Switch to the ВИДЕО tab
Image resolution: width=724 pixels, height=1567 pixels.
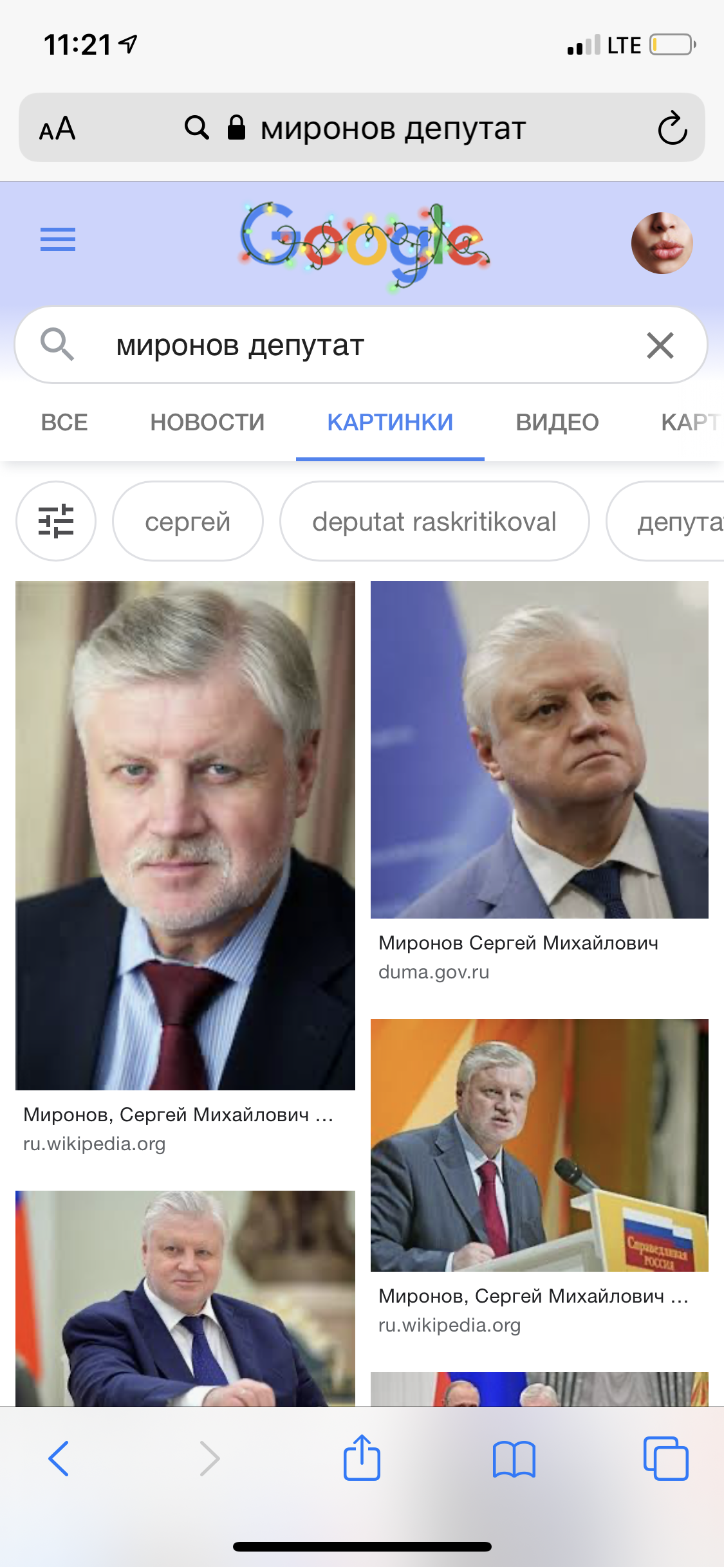pos(557,423)
